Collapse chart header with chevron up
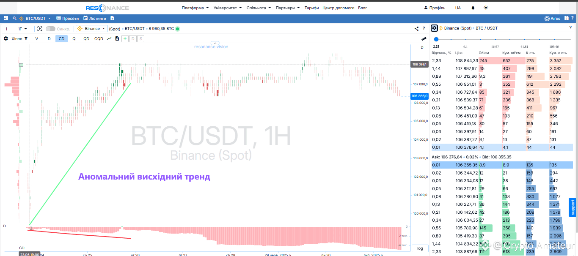 (x=215, y=43)
